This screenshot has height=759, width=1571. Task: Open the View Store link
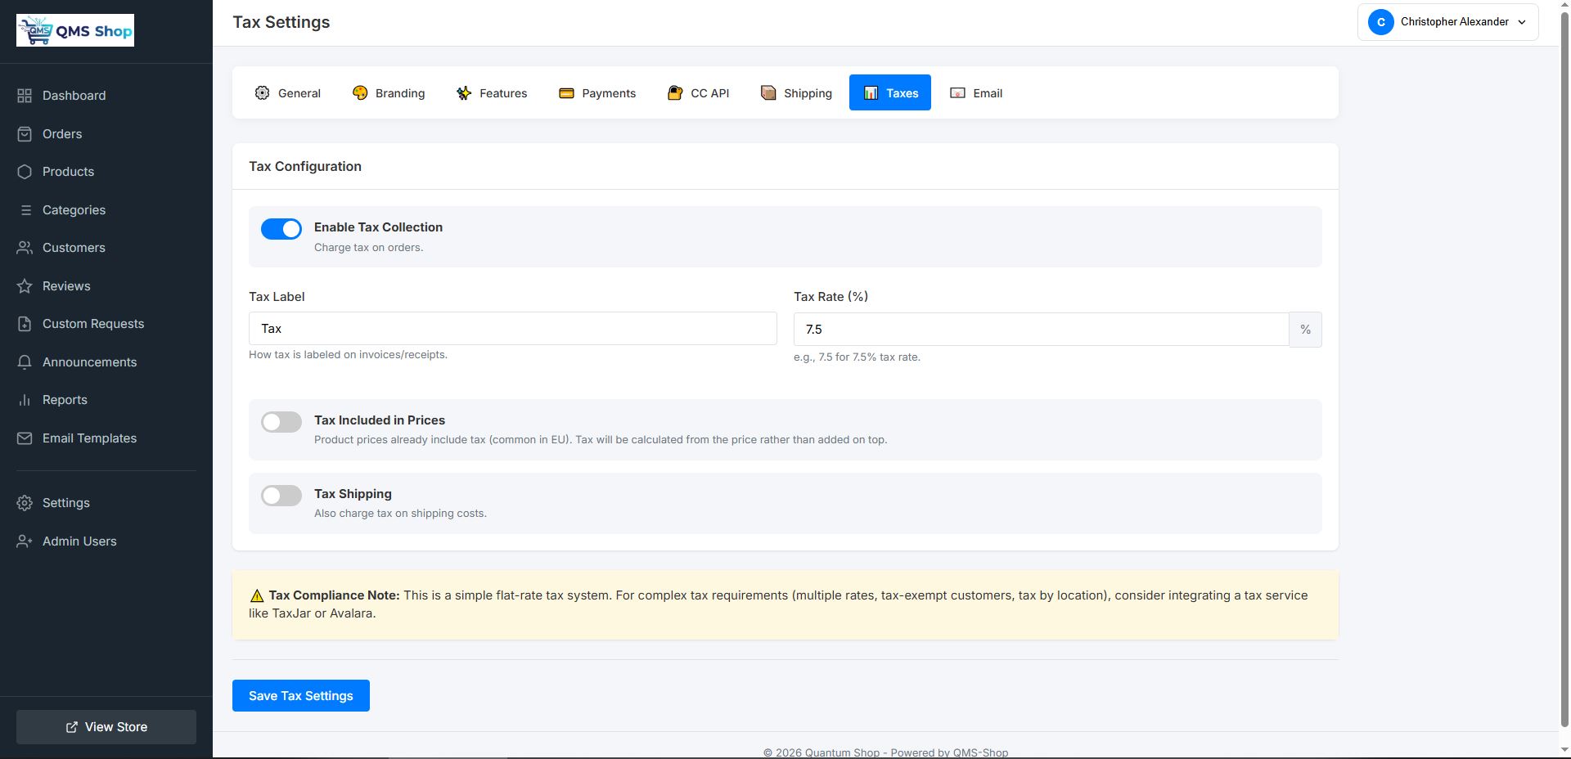[106, 727]
